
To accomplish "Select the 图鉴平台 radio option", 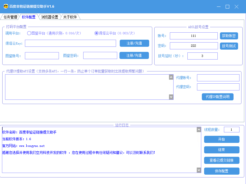I will pos(29,33).
